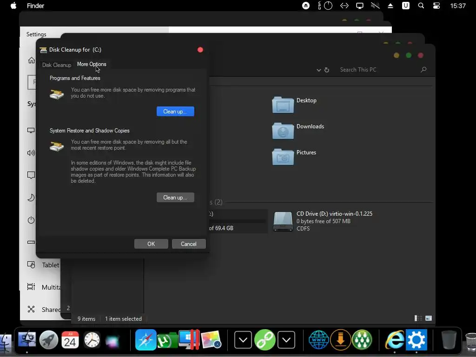Image resolution: width=476 pixels, height=357 pixels.
Task: Click Clean up under System Restore and Shadow Copies
Action: pos(175,197)
